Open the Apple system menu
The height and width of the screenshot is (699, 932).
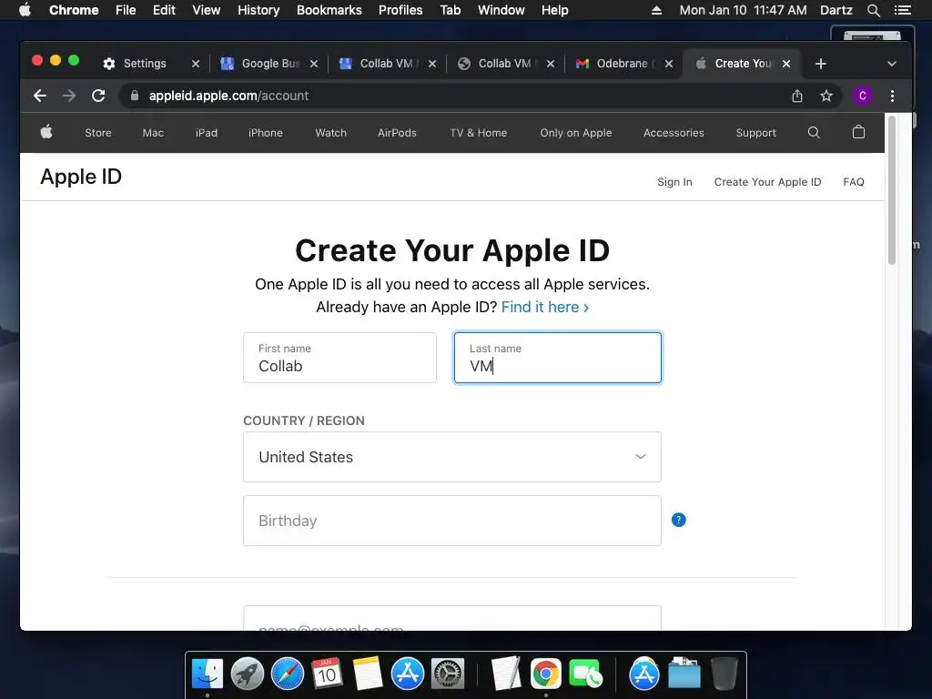click(x=25, y=10)
